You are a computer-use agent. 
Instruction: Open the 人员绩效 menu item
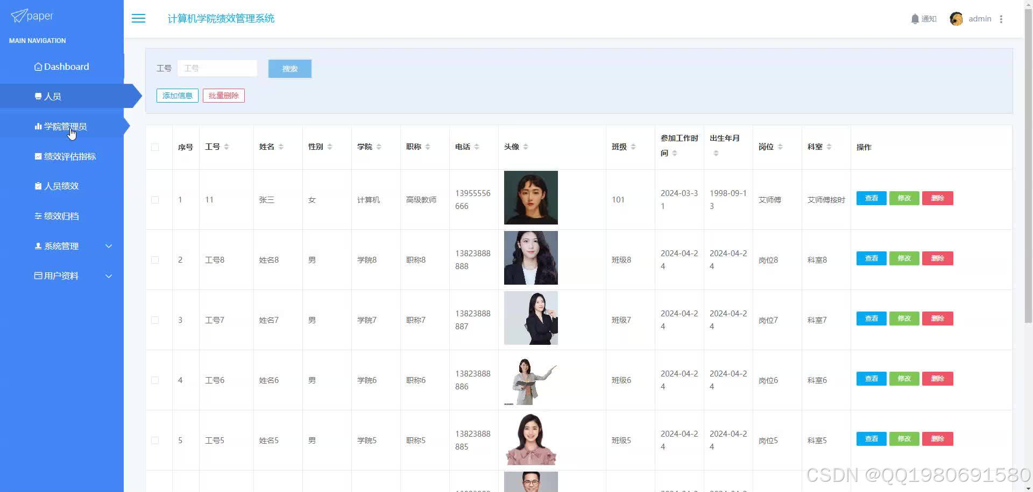point(62,186)
